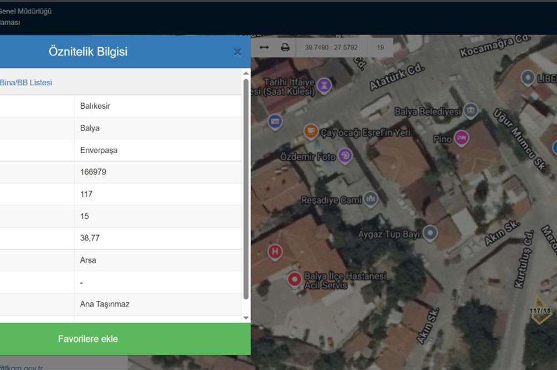Open the Pino hotel marker

461,138
